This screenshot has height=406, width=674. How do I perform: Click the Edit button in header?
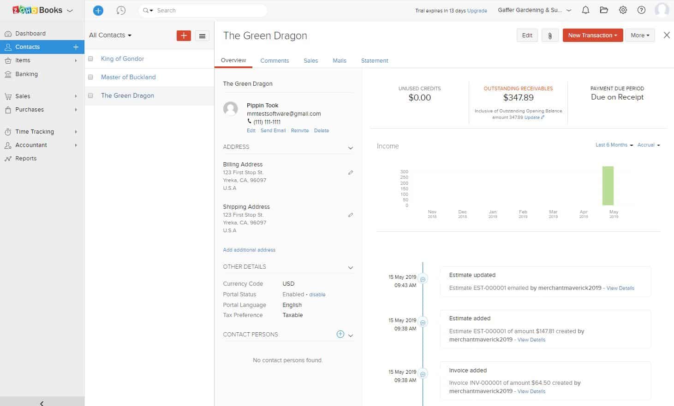click(527, 35)
